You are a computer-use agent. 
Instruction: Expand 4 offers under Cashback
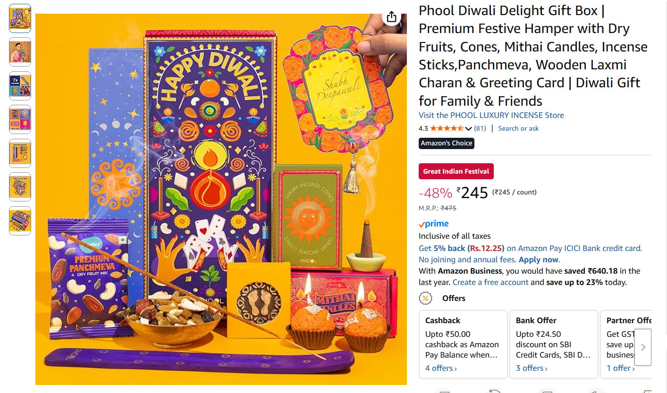pyautogui.click(x=441, y=368)
